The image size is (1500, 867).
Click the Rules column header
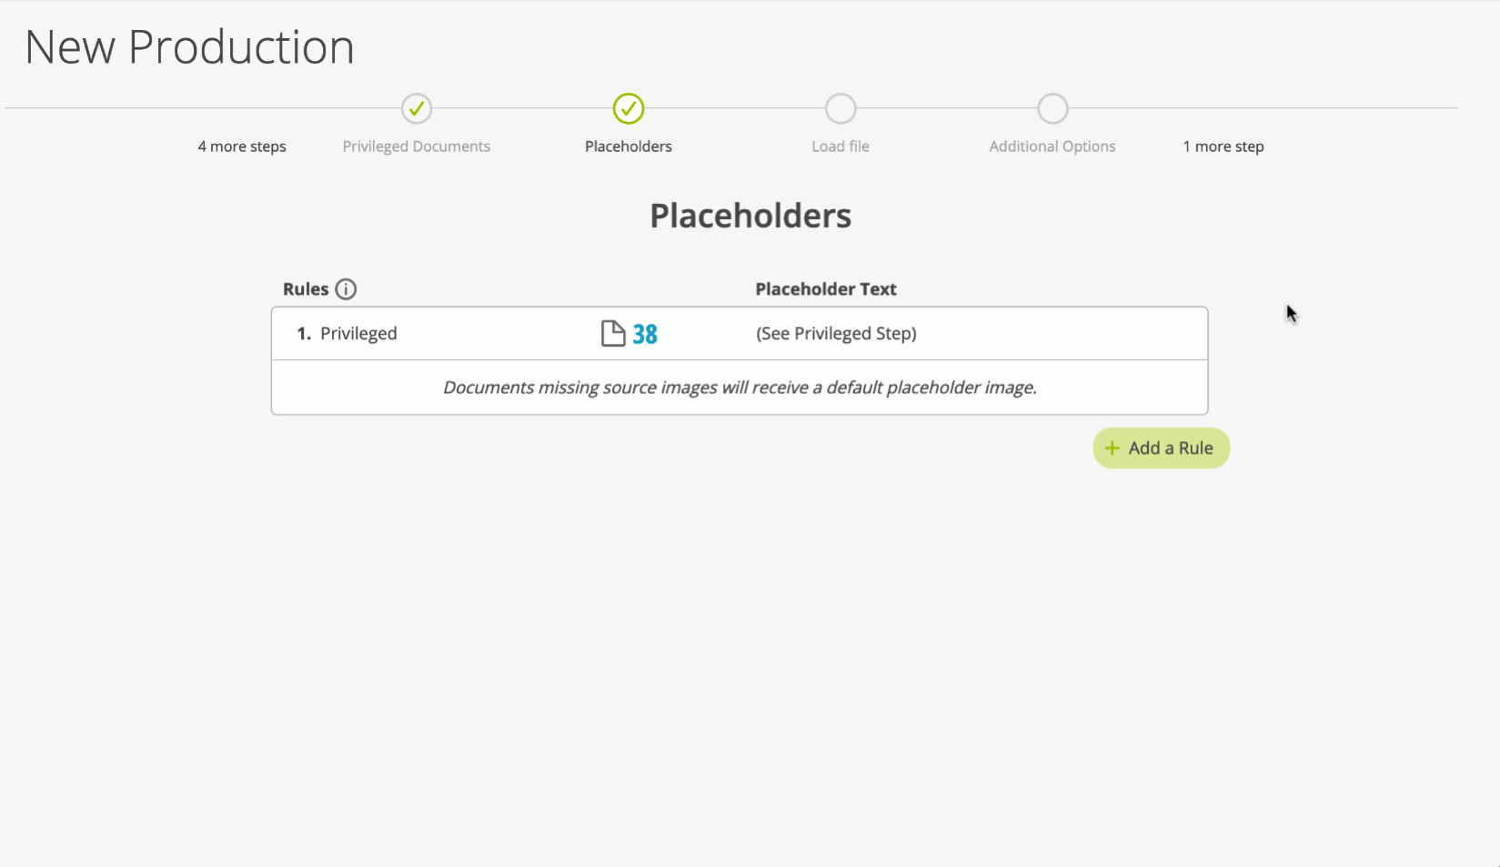pyautogui.click(x=306, y=289)
